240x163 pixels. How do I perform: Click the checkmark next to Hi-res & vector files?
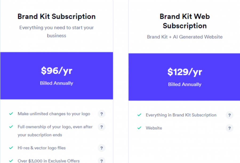11,148
